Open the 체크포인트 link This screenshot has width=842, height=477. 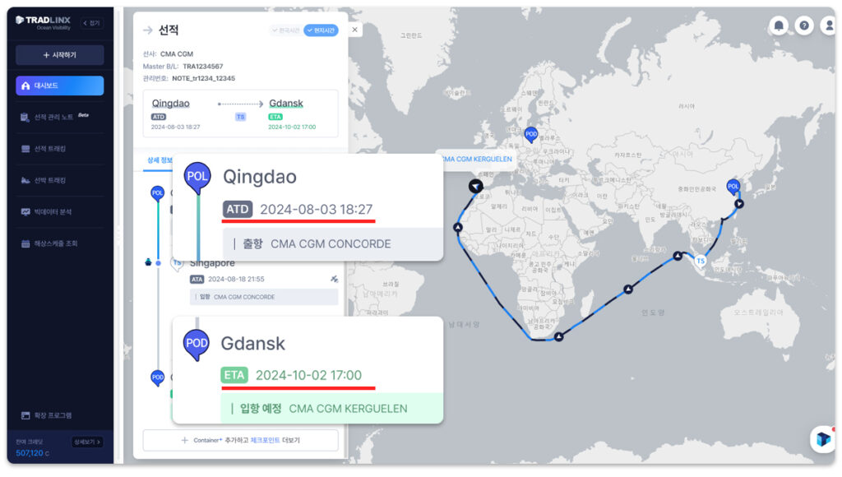[x=265, y=440]
